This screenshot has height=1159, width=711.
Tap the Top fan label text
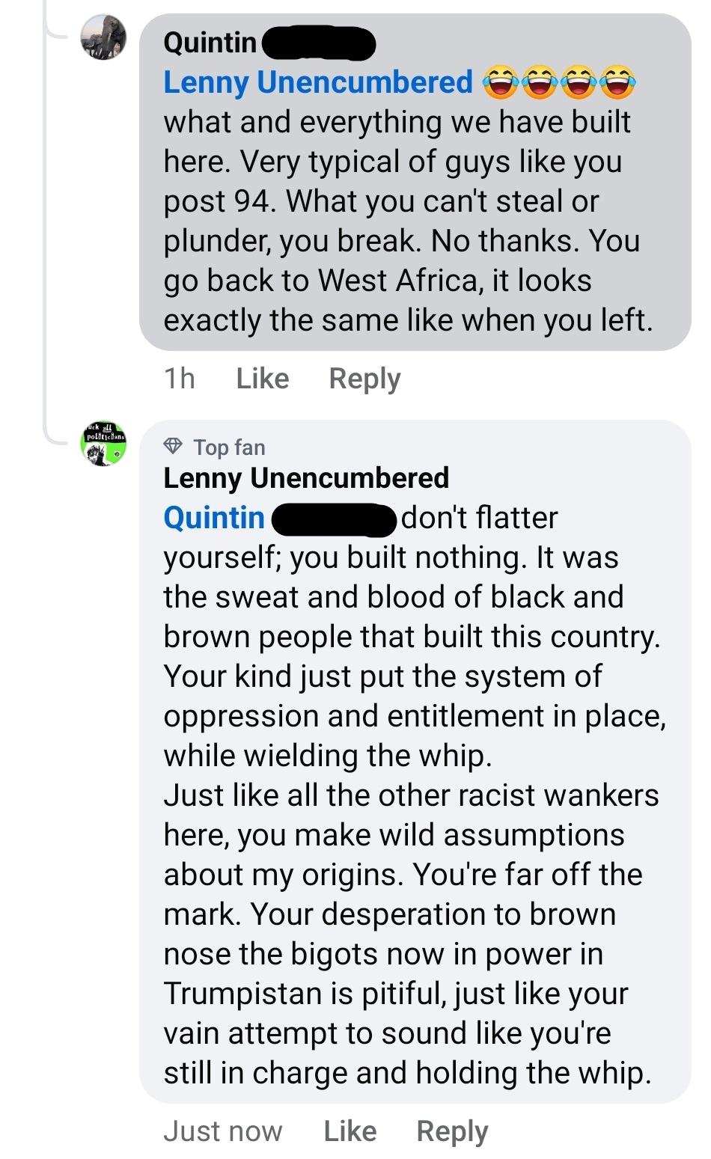pyautogui.click(x=229, y=447)
